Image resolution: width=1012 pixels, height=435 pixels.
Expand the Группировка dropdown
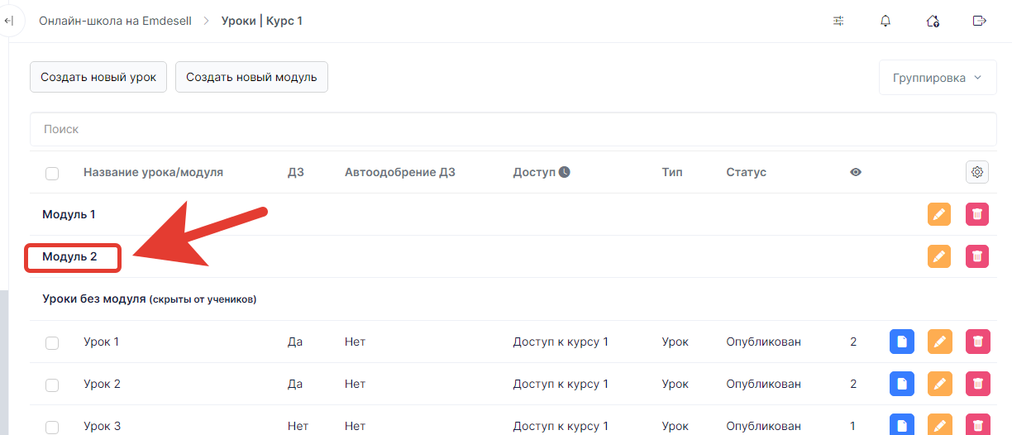click(938, 78)
